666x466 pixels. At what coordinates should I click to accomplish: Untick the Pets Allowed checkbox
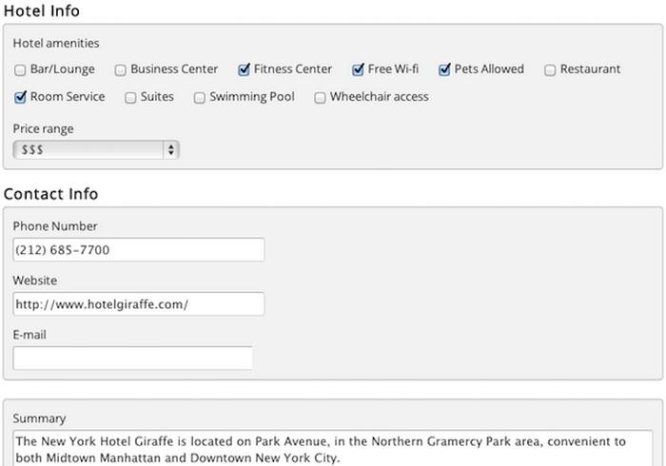444,69
